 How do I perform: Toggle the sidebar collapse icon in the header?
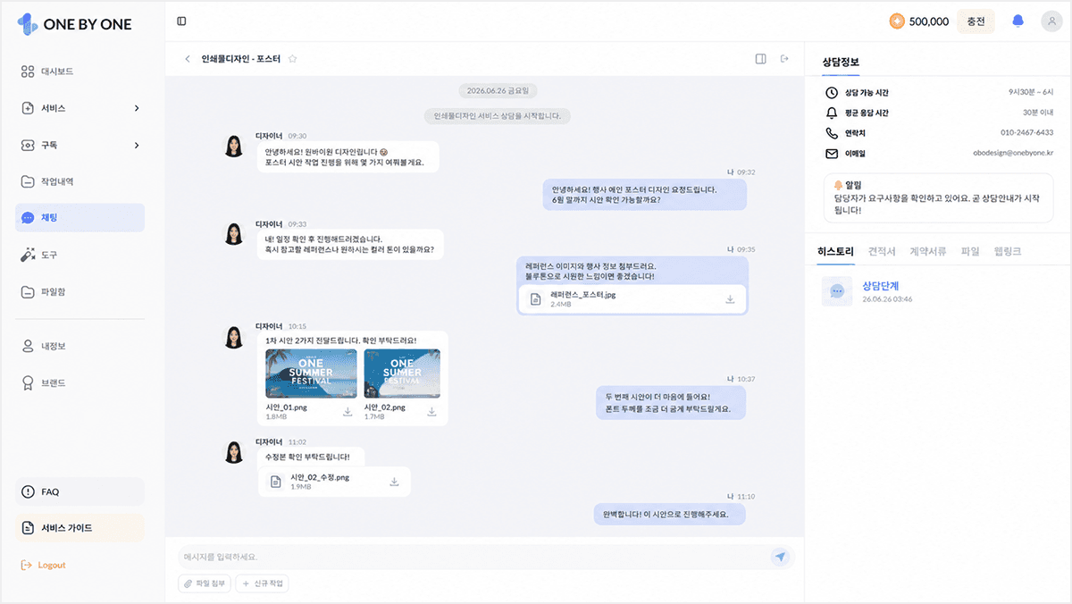(181, 21)
